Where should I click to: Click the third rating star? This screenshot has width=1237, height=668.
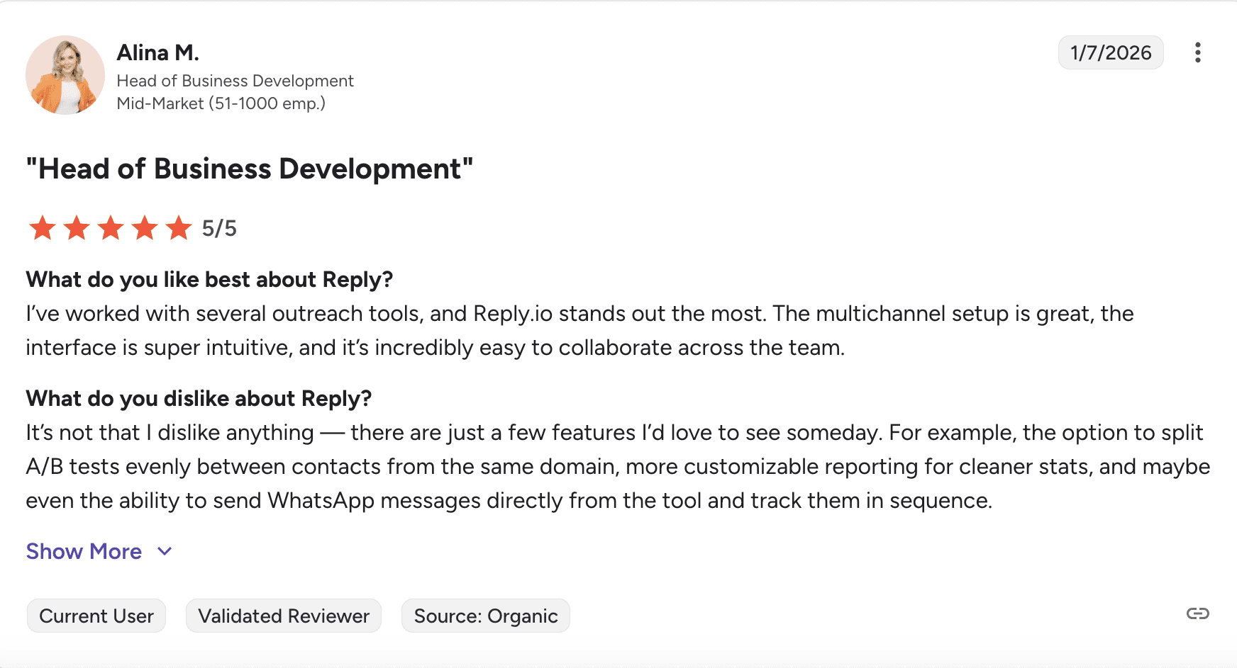tap(111, 228)
